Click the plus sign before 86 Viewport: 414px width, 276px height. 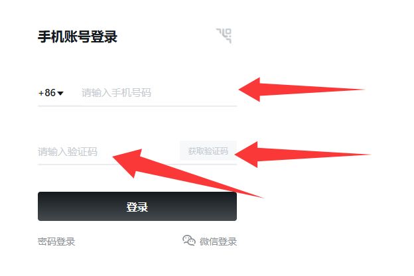click(41, 94)
